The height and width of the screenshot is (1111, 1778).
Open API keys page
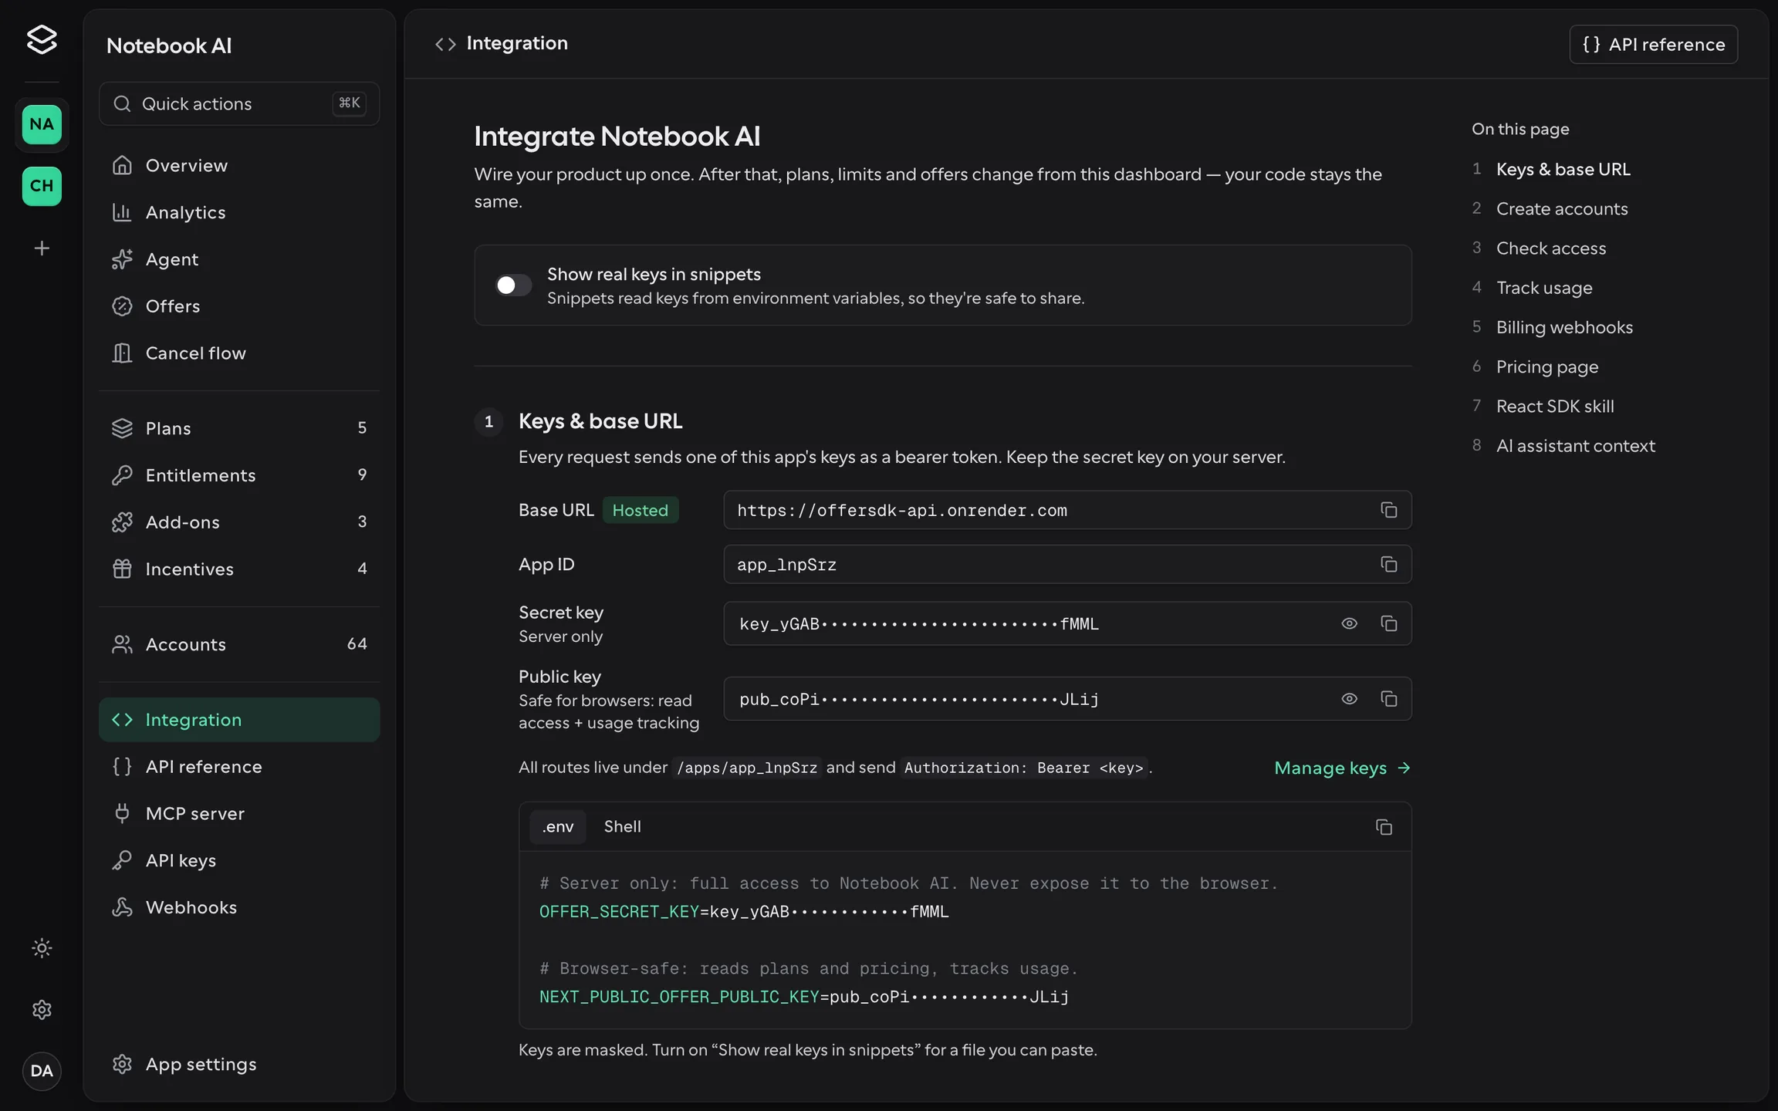pos(239,860)
